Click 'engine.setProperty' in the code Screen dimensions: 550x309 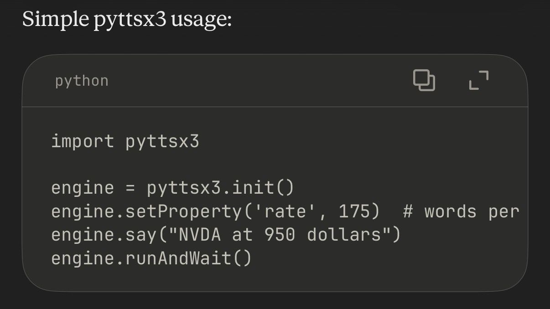point(146,212)
